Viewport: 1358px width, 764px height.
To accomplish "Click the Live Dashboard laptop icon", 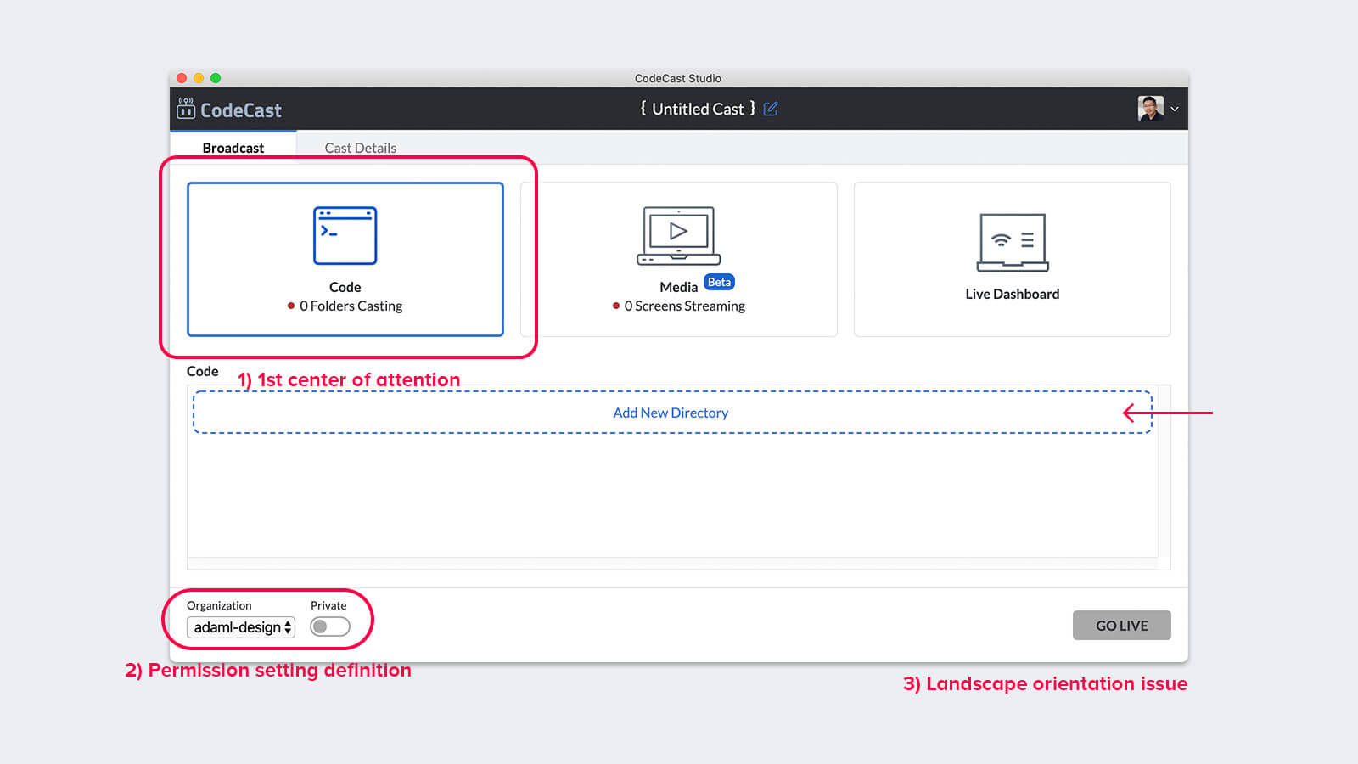I will click(x=1012, y=242).
